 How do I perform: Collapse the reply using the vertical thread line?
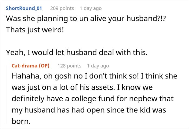pyautogui.click(x=6, y=94)
